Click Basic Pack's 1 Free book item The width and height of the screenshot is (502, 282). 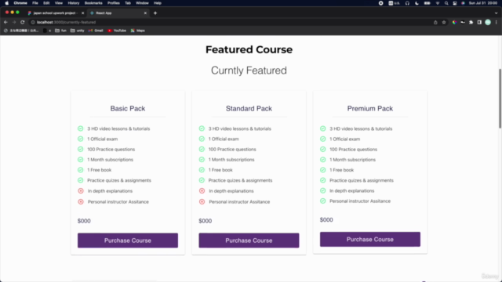[x=100, y=170]
